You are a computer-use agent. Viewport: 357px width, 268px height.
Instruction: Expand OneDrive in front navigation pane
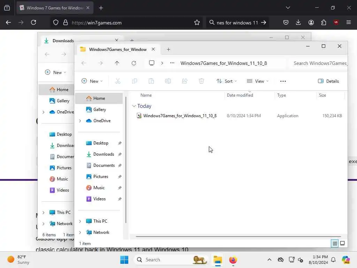click(80, 121)
